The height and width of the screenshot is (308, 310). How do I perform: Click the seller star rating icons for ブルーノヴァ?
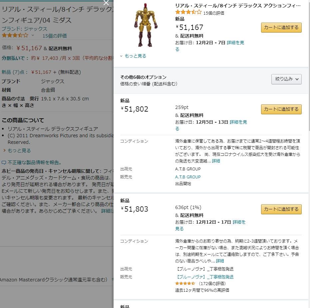[x=185, y=284]
